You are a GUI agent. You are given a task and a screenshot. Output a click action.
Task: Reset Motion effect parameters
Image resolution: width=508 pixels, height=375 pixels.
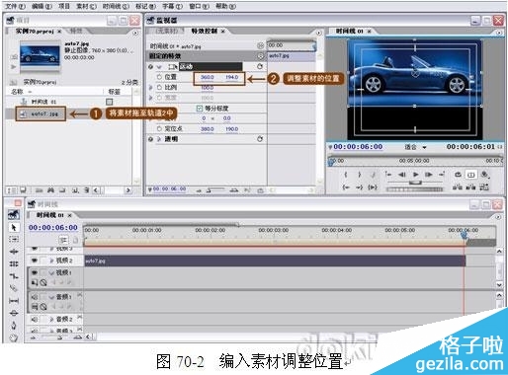260,66
